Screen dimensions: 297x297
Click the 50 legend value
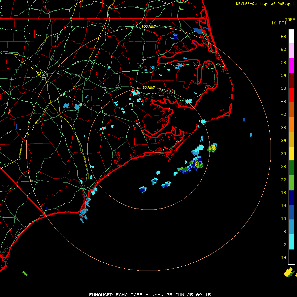click(x=283, y=88)
